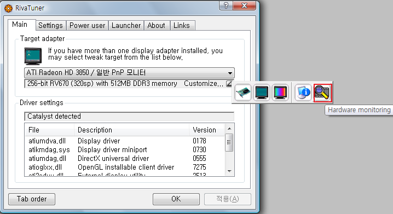Close the RivaTuner window

[244, 5]
